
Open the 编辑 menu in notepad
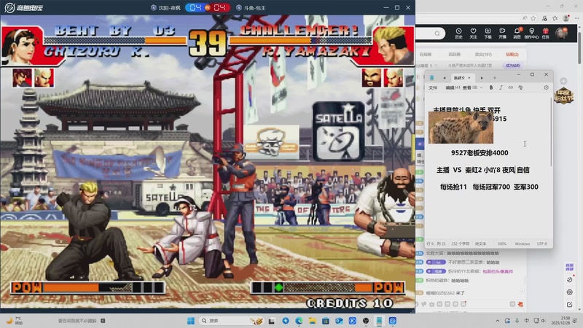pos(450,87)
